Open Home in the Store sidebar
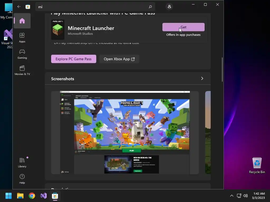 pyautogui.click(x=22, y=21)
